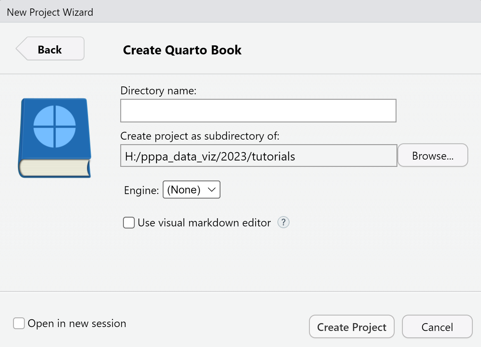The image size is (481, 347).
Task: Open visual markdown editor help icon
Action: pos(284,222)
